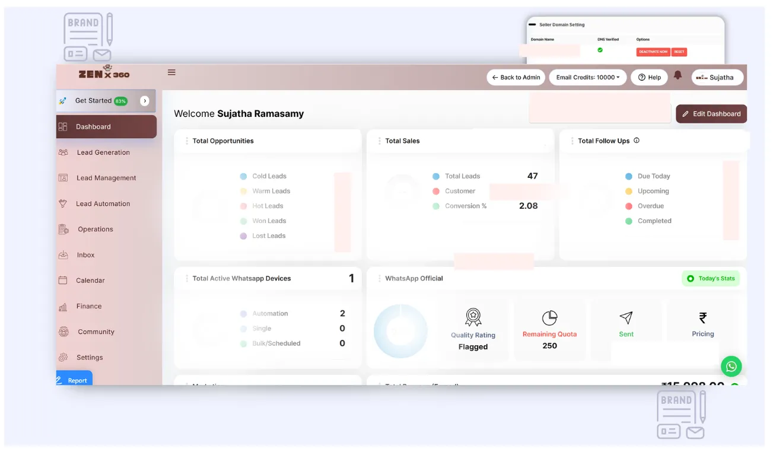This screenshot has height=449, width=776.
Task: Open the Email Credits dropdown
Action: (x=587, y=78)
